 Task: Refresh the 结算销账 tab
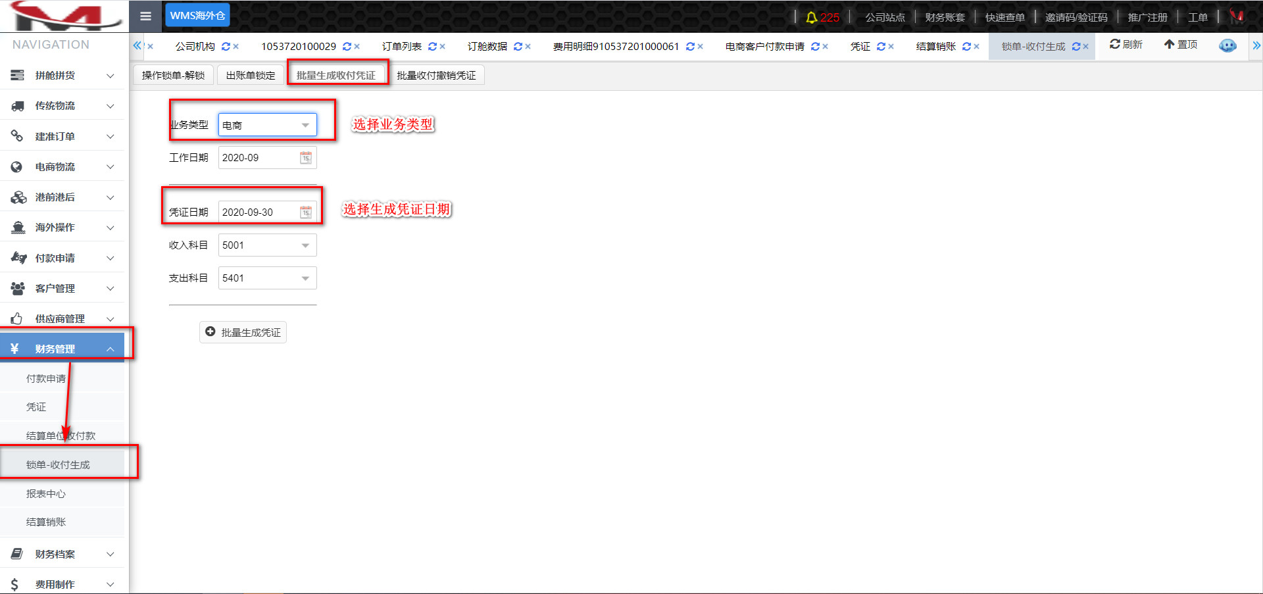click(x=966, y=47)
